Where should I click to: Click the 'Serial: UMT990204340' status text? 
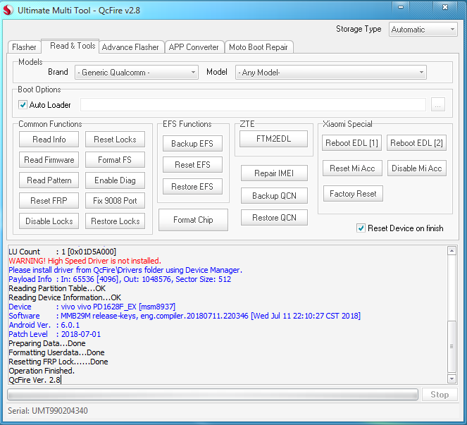tap(48, 411)
